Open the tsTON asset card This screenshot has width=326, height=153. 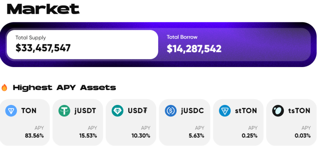point(291,123)
